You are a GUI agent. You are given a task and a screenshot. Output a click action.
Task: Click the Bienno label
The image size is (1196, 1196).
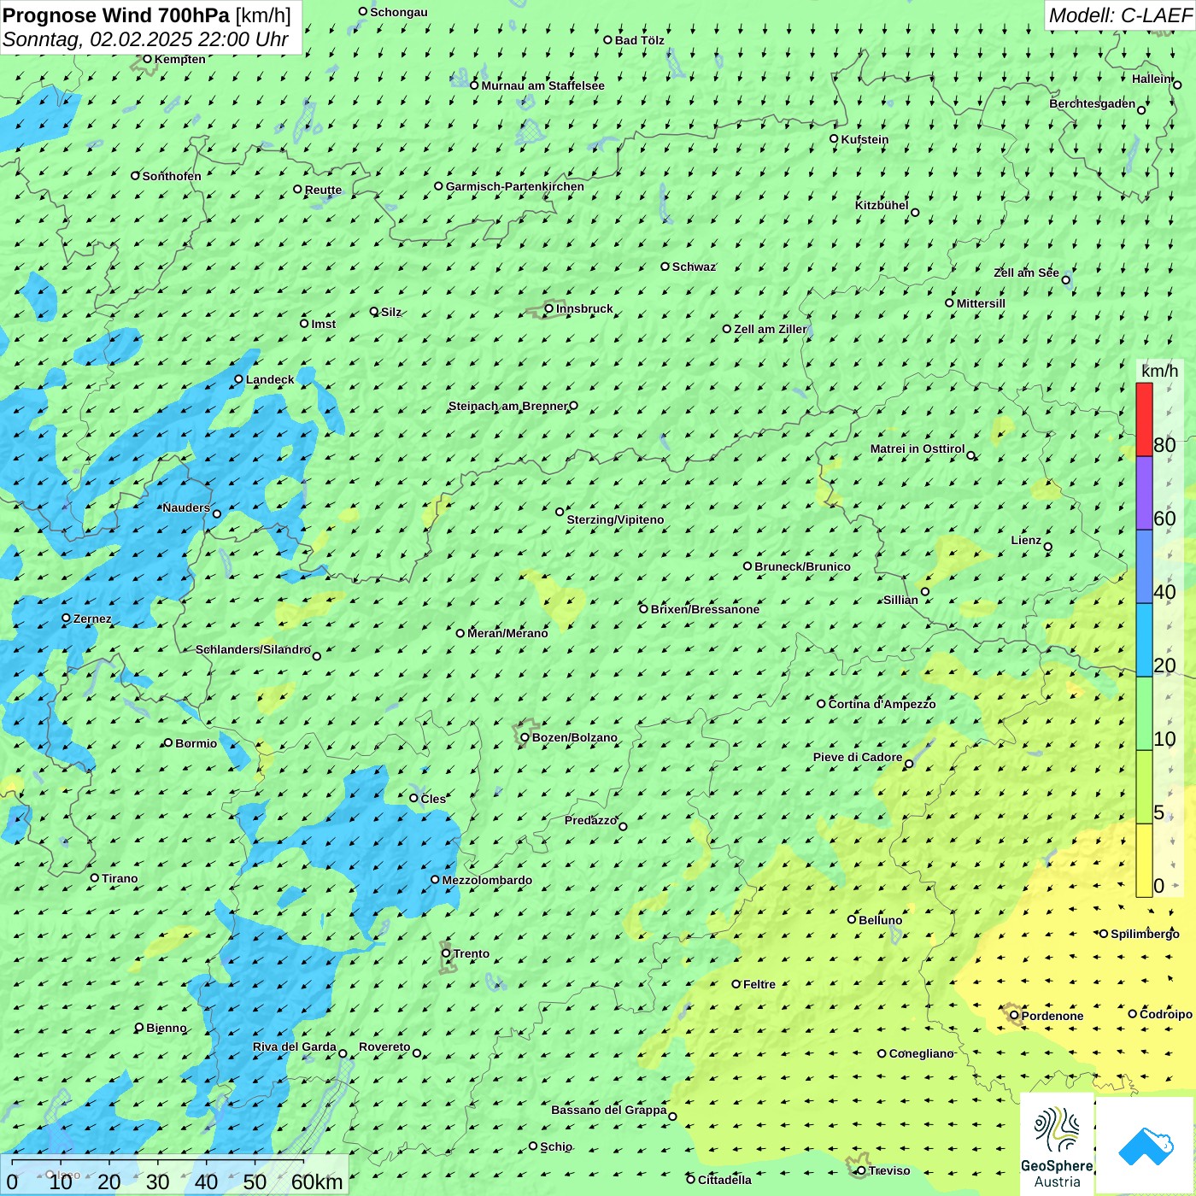tap(167, 1028)
